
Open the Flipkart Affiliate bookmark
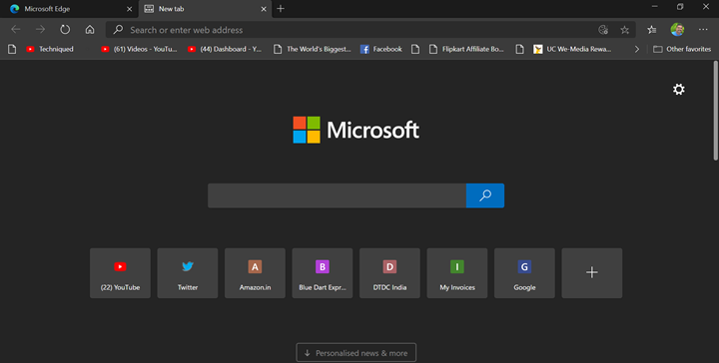click(x=466, y=49)
